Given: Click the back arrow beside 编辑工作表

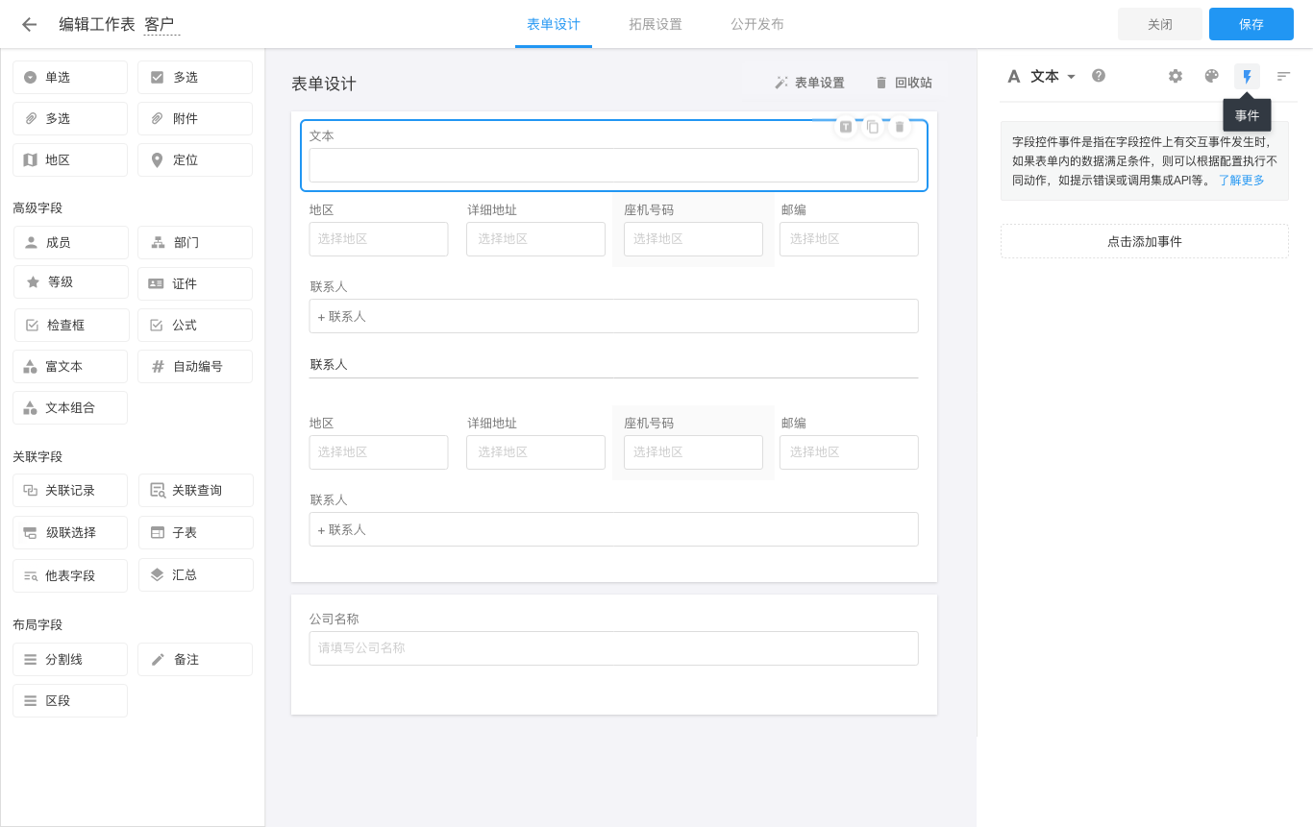Looking at the screenshot, I should tap(28, 24).
